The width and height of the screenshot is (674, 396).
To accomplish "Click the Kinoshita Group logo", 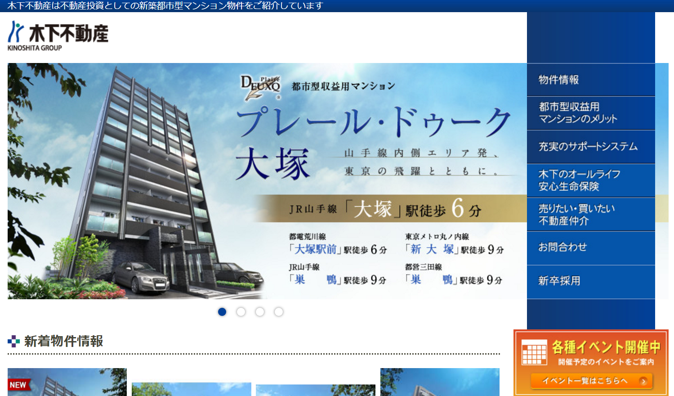I will [x=58, y=36].
